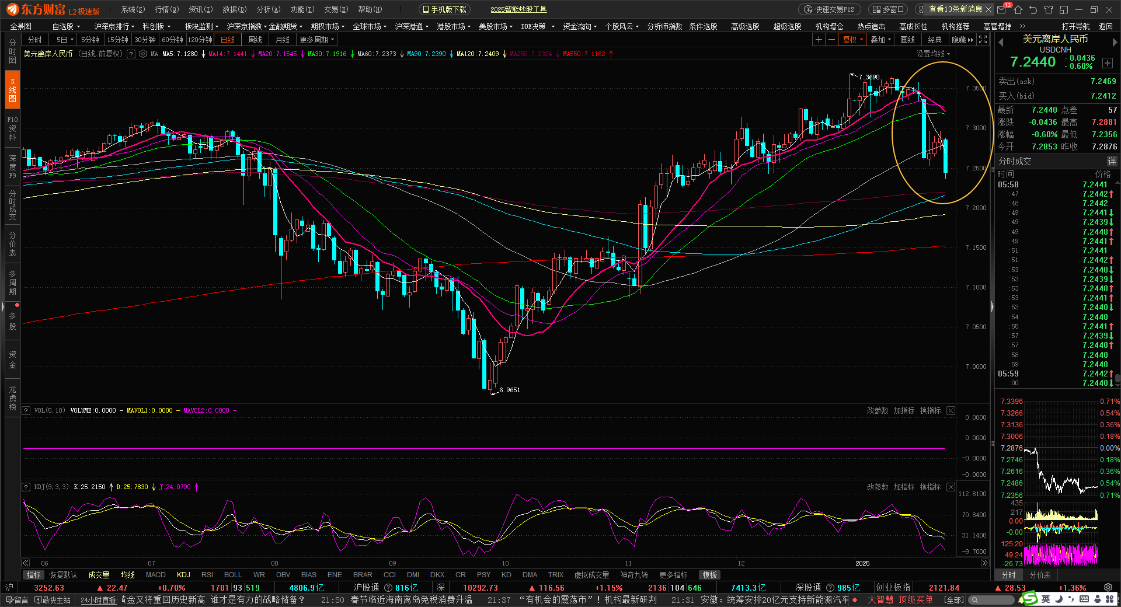
Task: Close the VOL indicator panel
Action: 951,411
